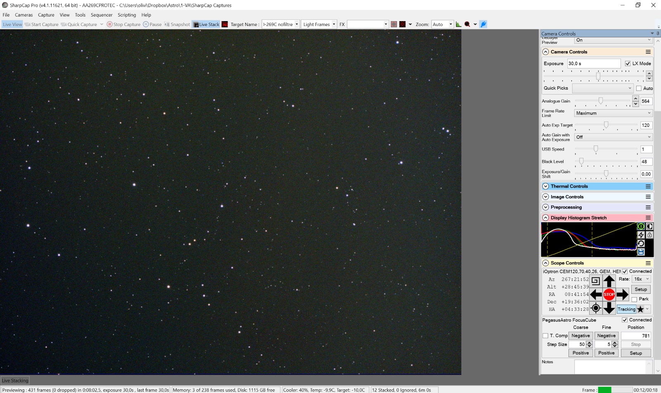Slew the mount up with the up arrow

click(x=609, y=281)
